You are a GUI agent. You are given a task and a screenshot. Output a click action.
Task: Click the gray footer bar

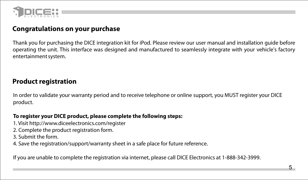pyautogui.click(x=154, y=170)
